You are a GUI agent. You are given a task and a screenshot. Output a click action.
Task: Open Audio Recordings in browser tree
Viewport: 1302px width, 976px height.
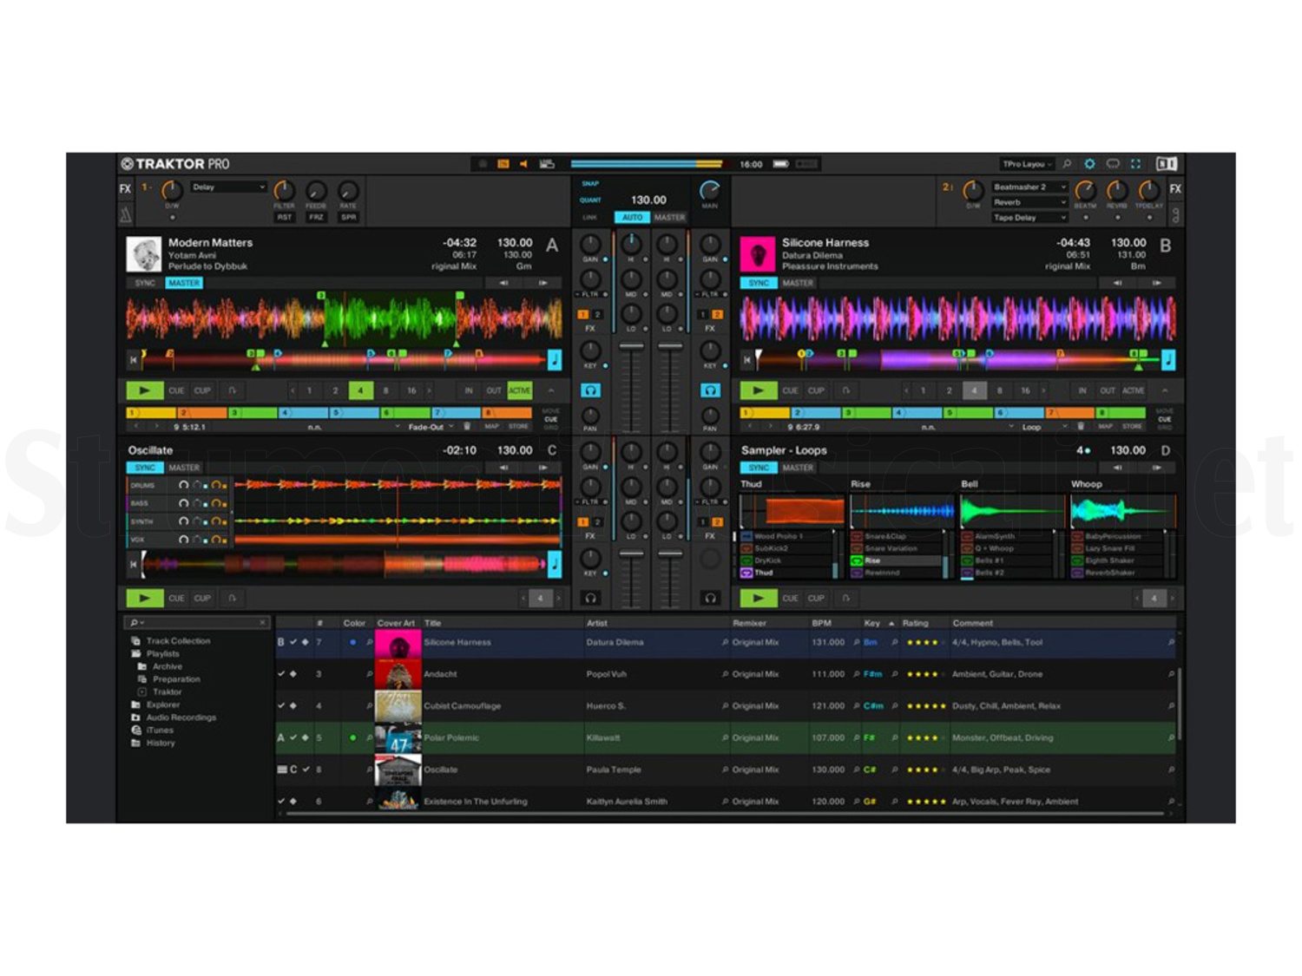181,717
